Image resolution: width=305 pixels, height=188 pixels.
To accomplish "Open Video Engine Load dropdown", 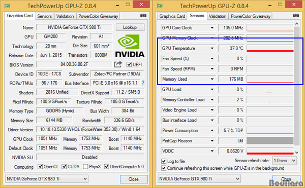I will [x=212, y=110].
